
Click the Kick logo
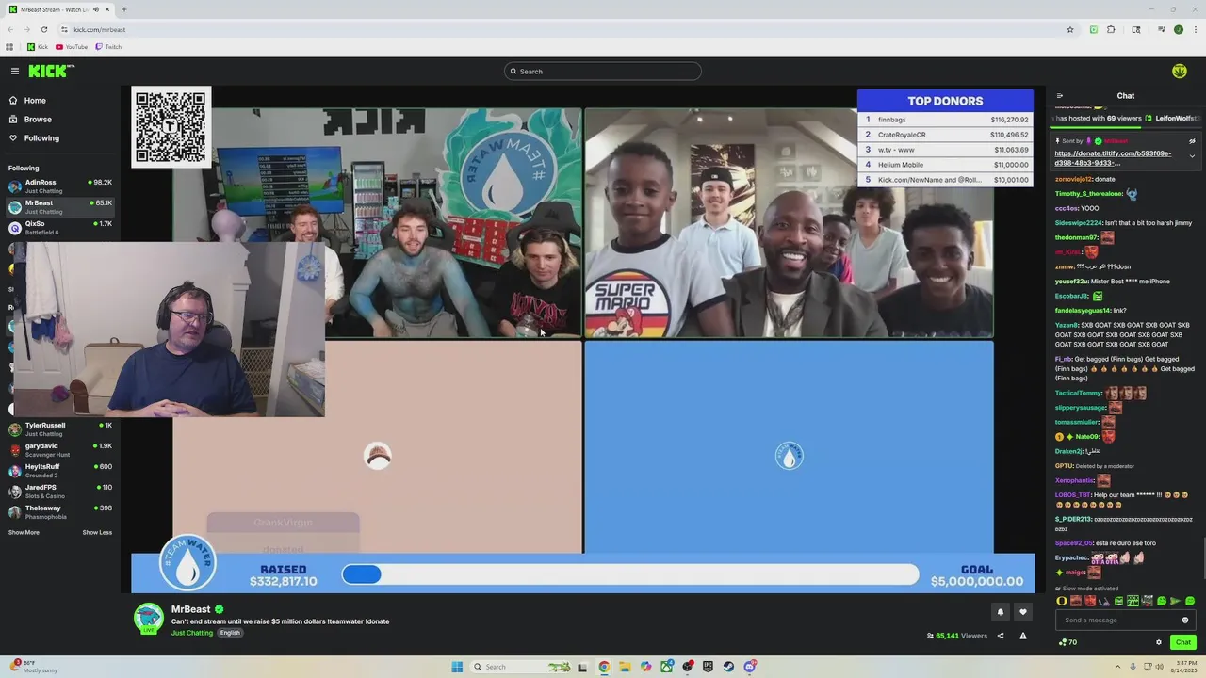(51, 71)
